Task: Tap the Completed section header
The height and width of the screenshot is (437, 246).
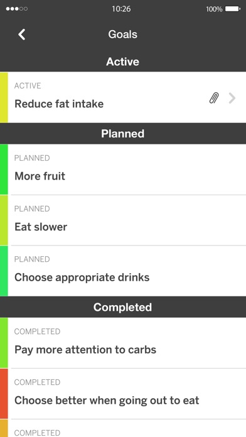Action: click(123, 307)
